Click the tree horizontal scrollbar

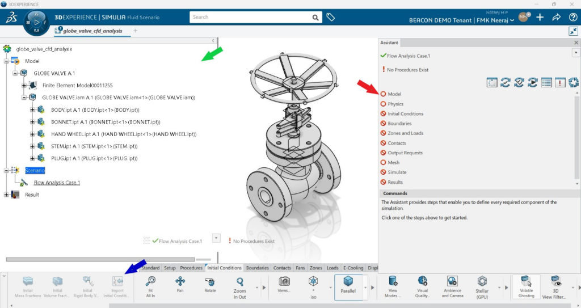point(100,259)
